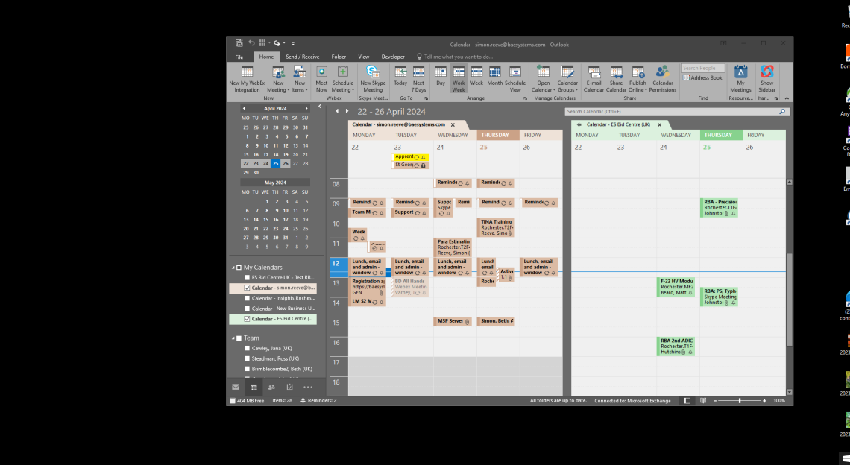This screenshot has width=850, height=465.
Task: Check the Cawley, Jana (UK) calendar
Action: pos(248,349)
